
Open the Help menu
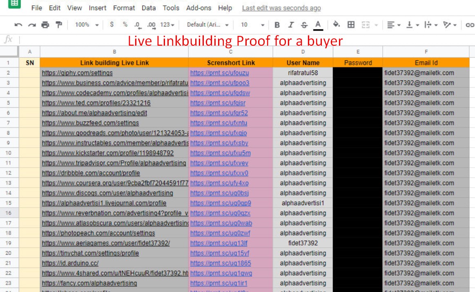(x=225, y=8)
